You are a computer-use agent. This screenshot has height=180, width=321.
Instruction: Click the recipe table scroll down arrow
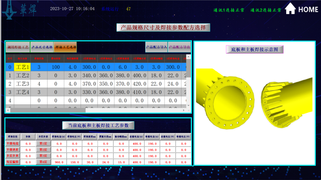[188, 105]
